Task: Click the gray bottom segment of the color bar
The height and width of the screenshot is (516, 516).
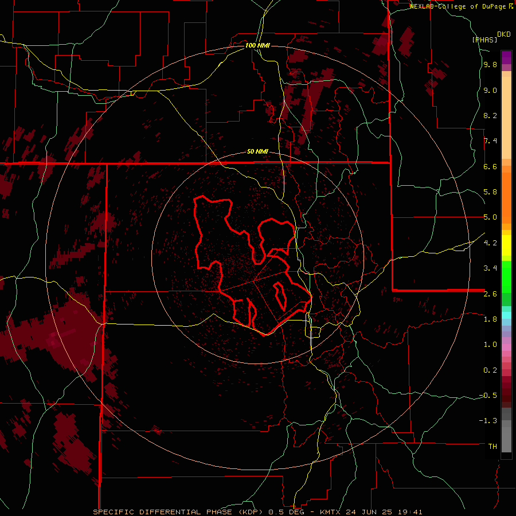Action: (x=506, y=439)
